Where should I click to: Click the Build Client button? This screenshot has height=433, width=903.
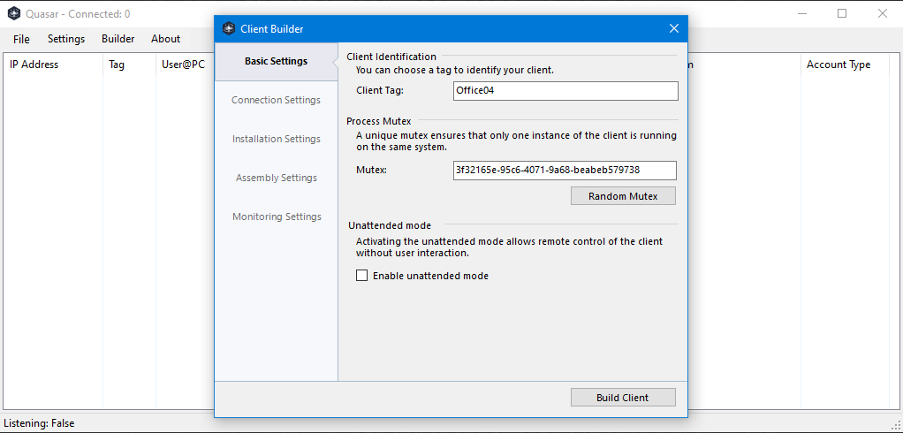click(x=623, y=398)
